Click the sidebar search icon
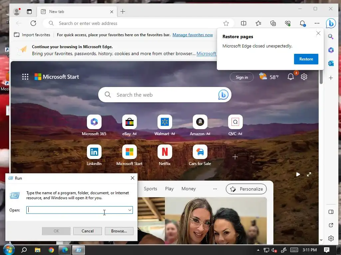Image resolution: width=341 pixels, height=255 pixels. click(x=331, y=37)
